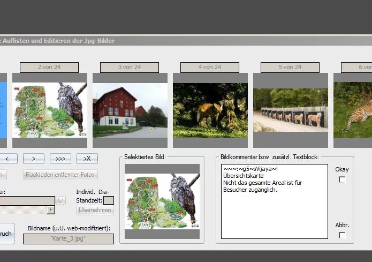Viewport: 372px width, 262px height.
Task: Click the Bildname field 'Karte_3.jpg'
Action: [69, 239]
